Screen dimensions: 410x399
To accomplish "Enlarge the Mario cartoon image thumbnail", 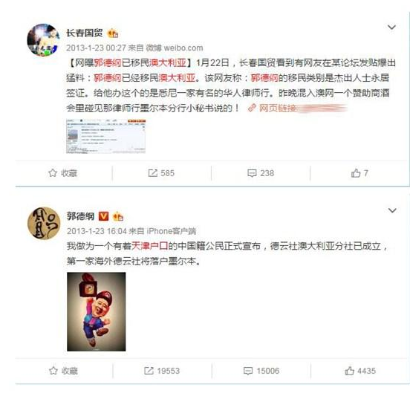I will 97,311.
